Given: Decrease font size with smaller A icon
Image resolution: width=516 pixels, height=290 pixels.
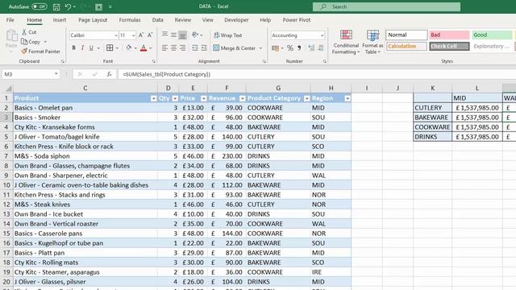Looking at the screenshot, I should coord(150,35).
